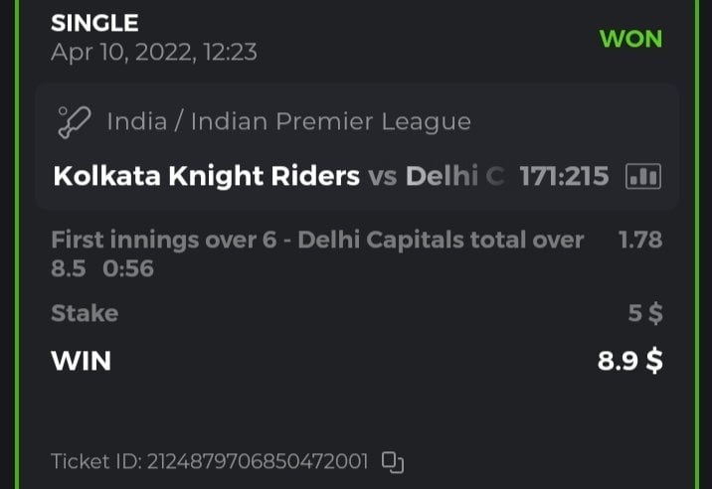This screenshot has width=712, height=489.
Task: Click the 1.78 odds value
Action: click(x=640, y=240)
